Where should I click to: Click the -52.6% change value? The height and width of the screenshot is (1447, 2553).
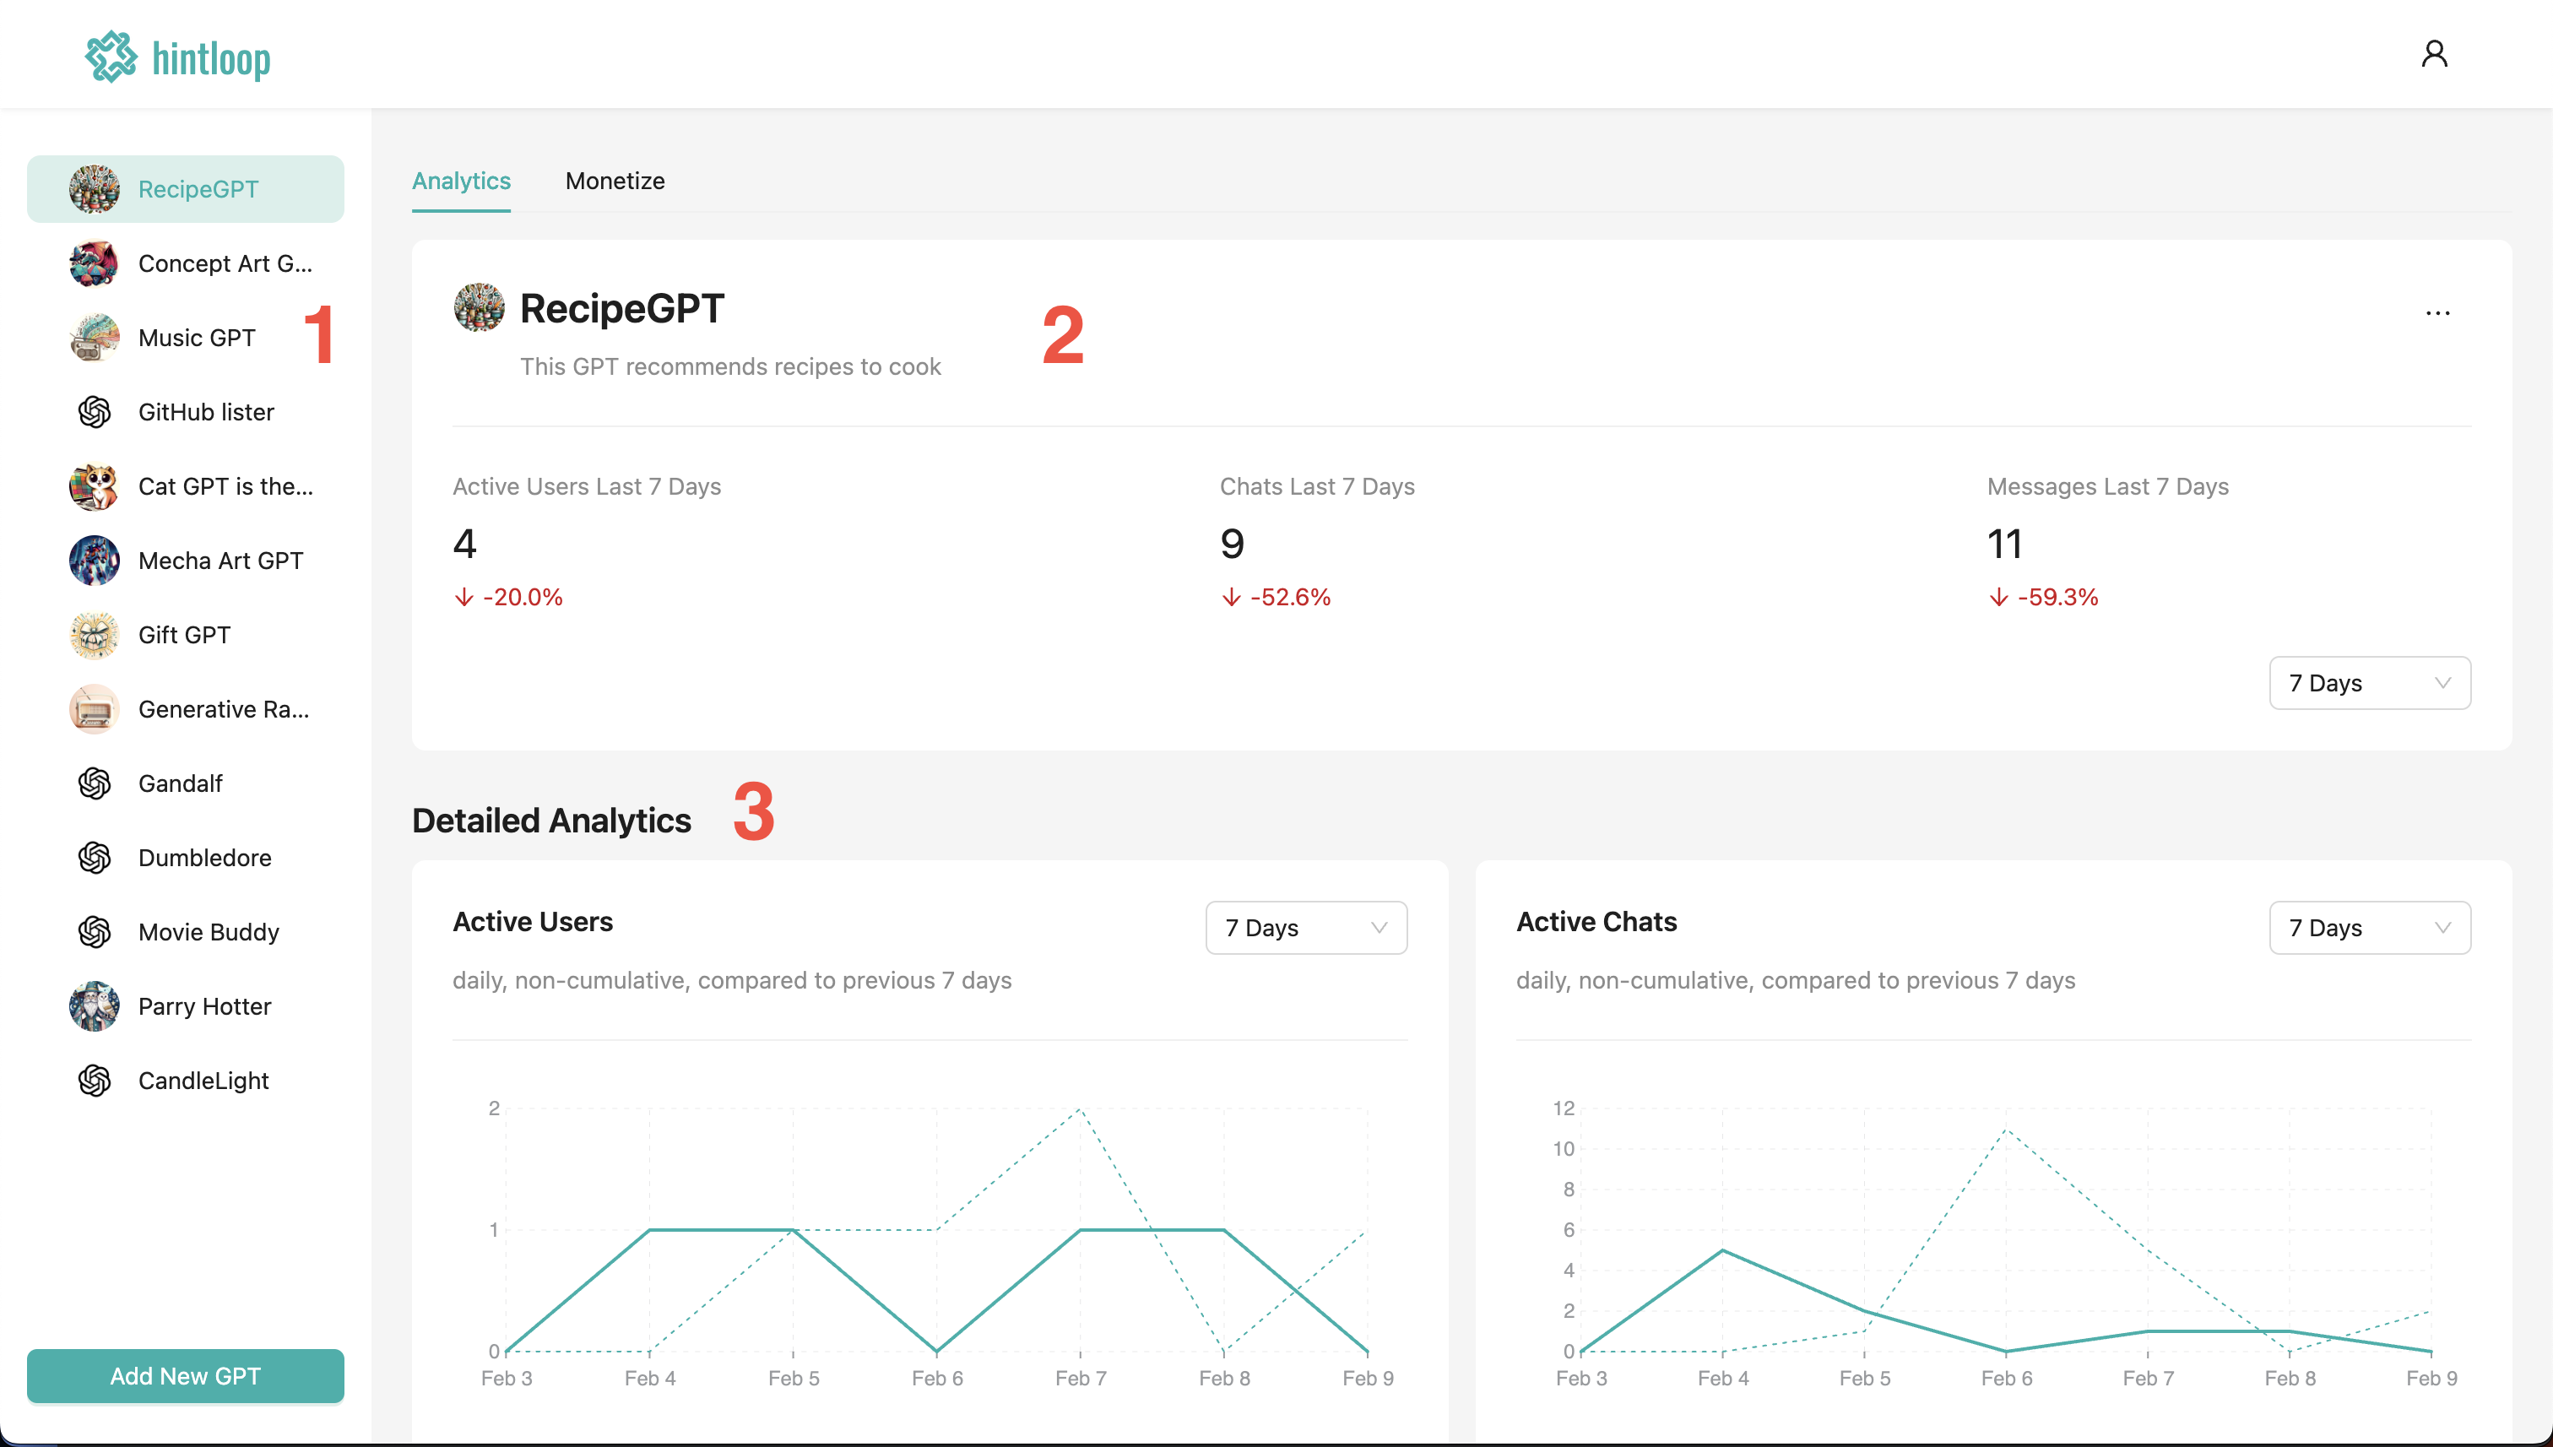[x=1290, y=597]
